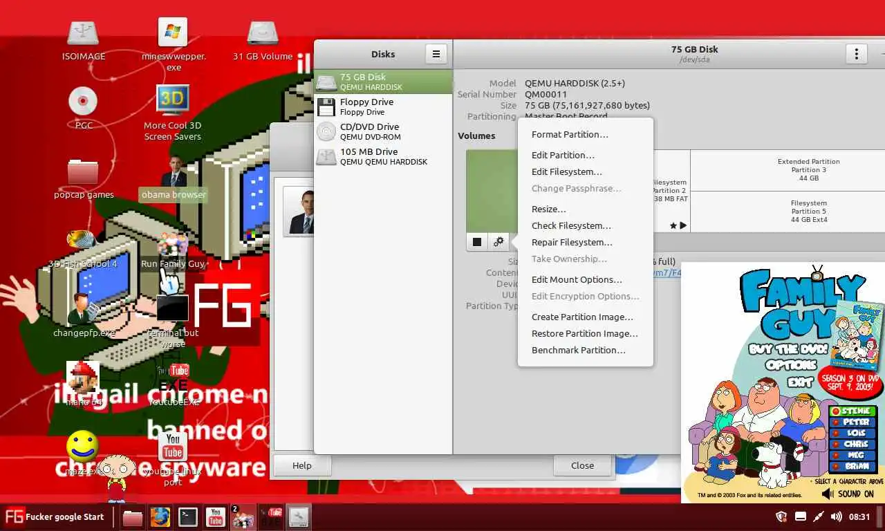Switch to the Family Guy taskbar item

tap(243, 517)
